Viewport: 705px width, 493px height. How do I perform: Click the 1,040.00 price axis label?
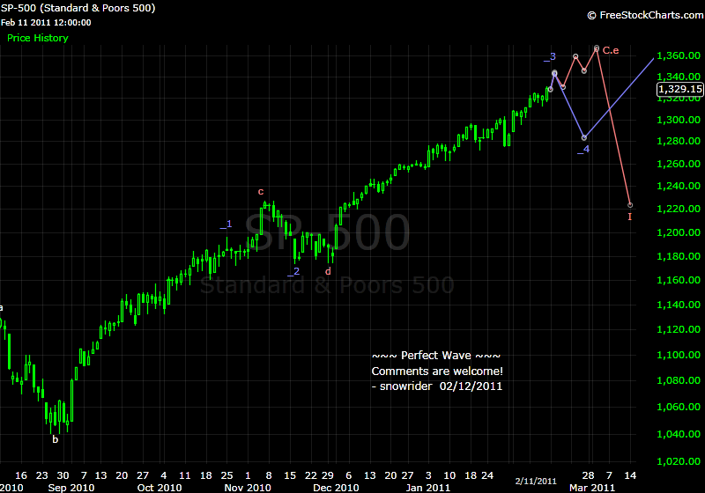679,434
